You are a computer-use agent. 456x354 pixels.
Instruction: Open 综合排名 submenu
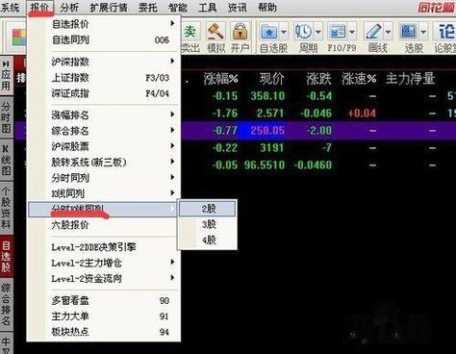pyautogui.click(x=103, y=131)
